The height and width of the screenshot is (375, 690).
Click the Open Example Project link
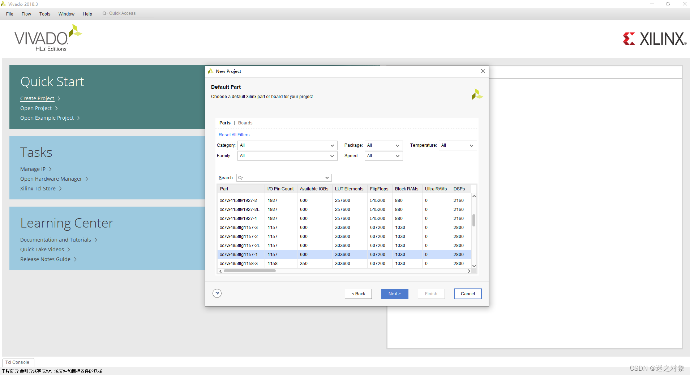coord(47,118)
